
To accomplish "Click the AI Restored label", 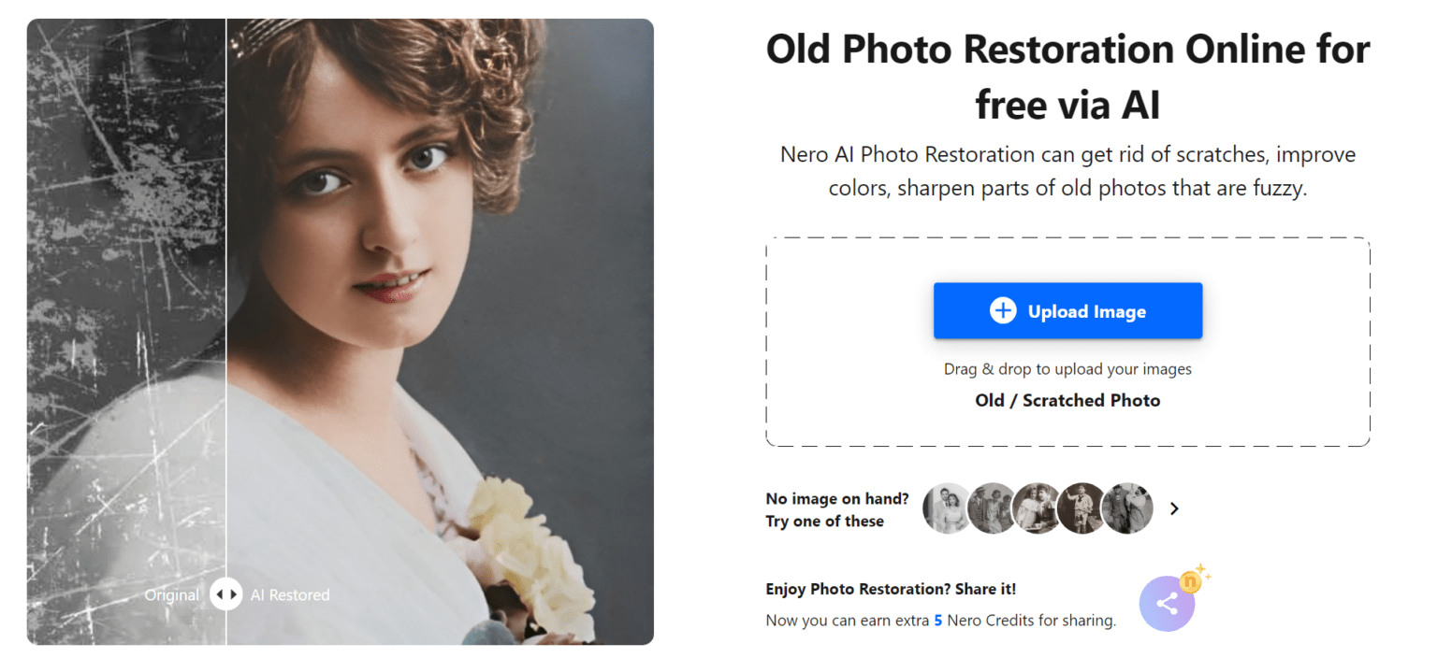I will (x=288, y=594).
